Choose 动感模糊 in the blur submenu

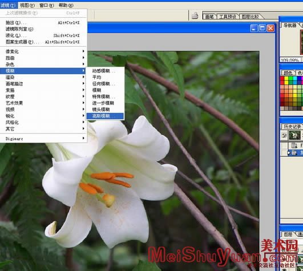click(105, 71)
